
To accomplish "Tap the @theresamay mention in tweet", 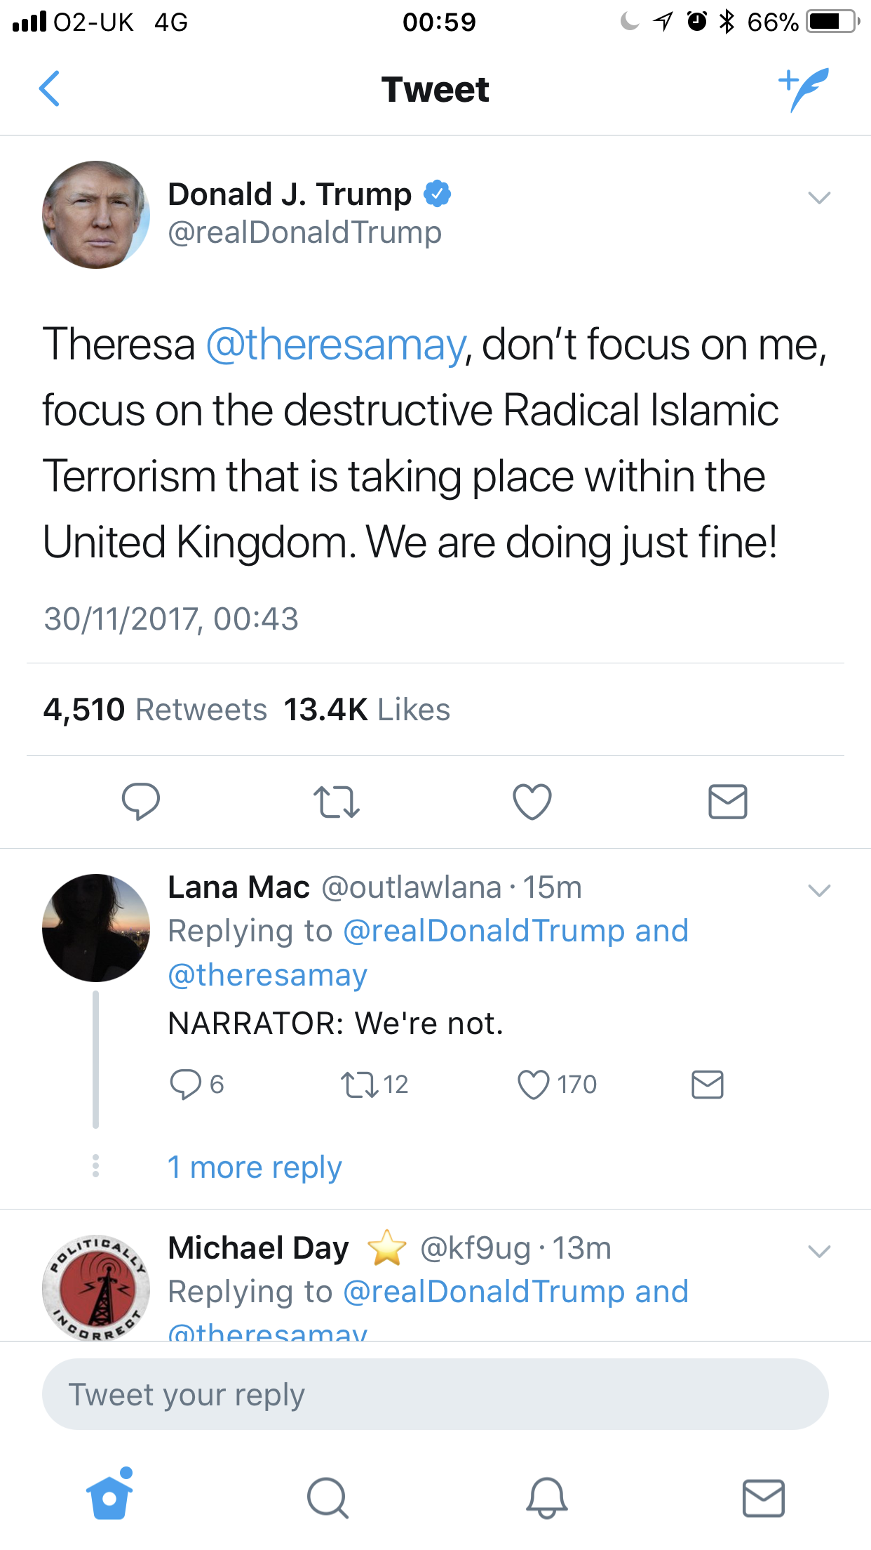I will tap(336, 345).
